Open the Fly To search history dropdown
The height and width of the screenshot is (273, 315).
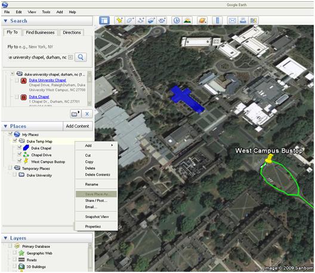point(70,57)
